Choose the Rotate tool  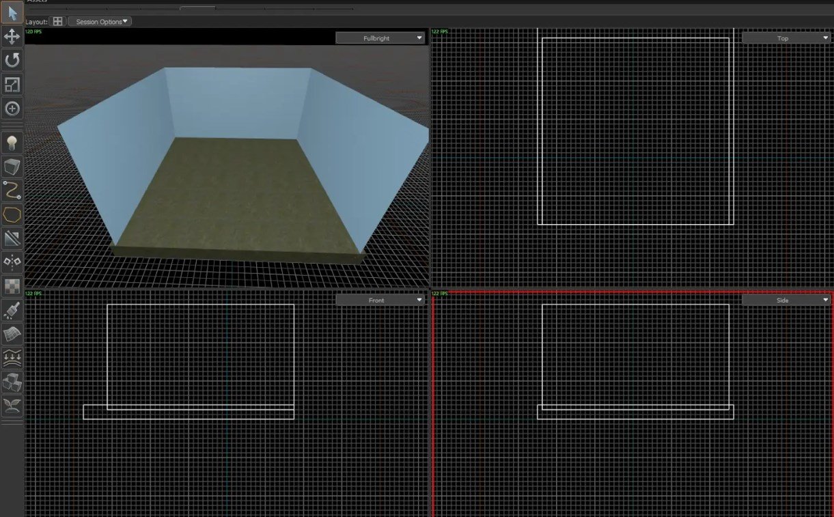(12, 60)
